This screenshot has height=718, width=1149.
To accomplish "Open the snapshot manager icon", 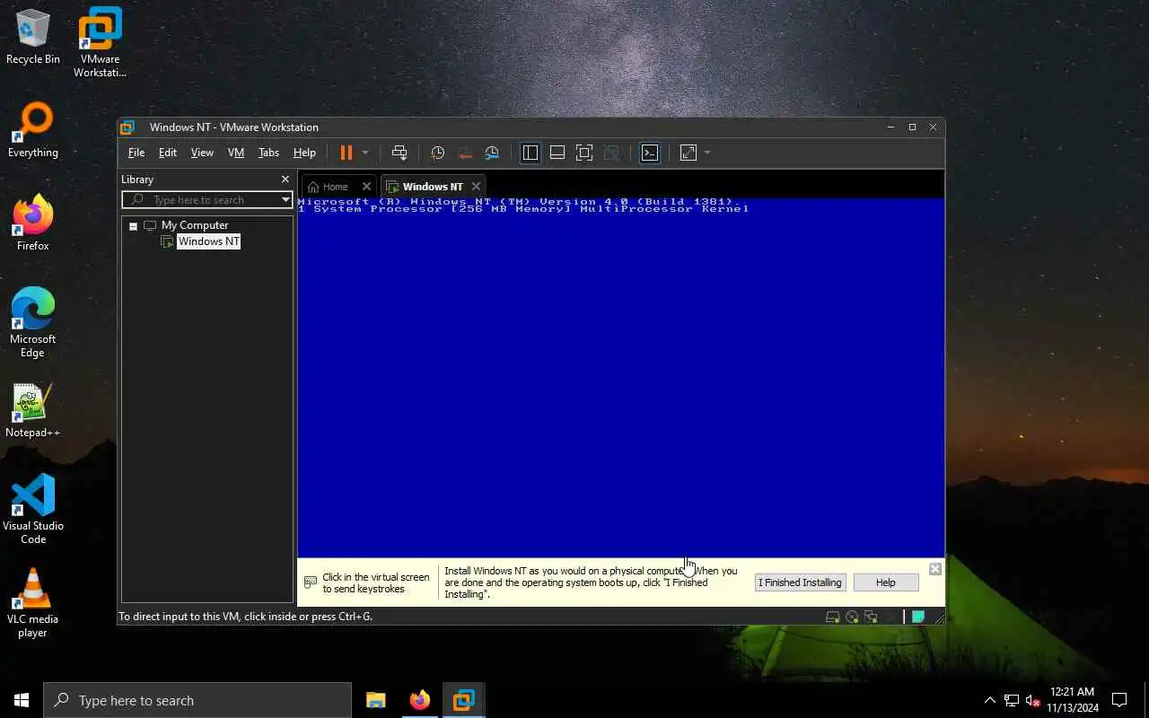I will pyautogui.click(x=492, y=153).
